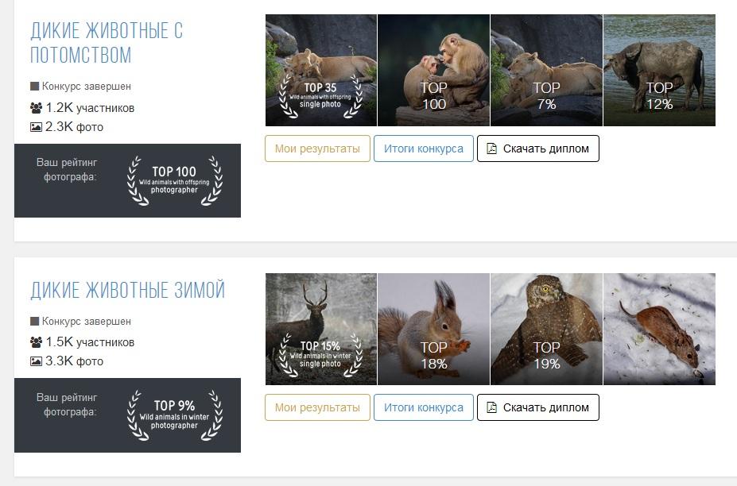Download diploma for the offspring contest
The height and width of the screenshot is (486, 737).
pyautogui.click(x=538, y=148)
